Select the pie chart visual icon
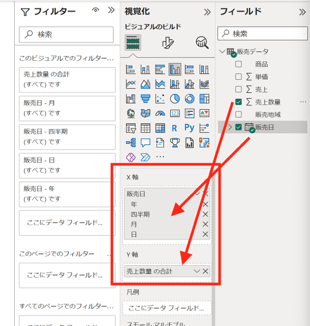The image size is (310, 326). tap(175, 99)
